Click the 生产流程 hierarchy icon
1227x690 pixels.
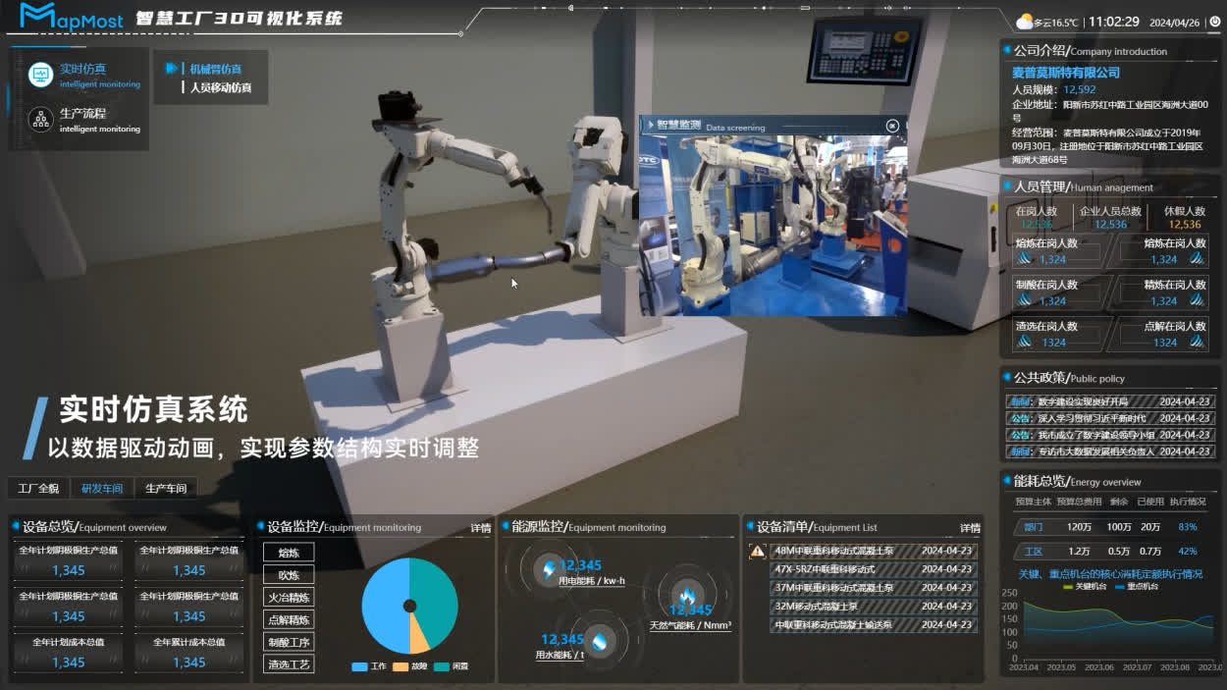(x=40, y=119)
